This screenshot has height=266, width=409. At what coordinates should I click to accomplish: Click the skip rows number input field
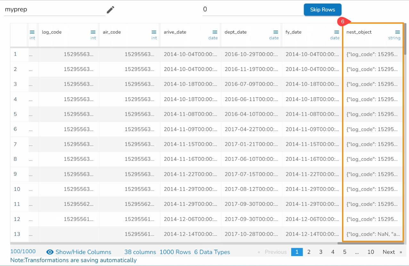tap(251, 10)
